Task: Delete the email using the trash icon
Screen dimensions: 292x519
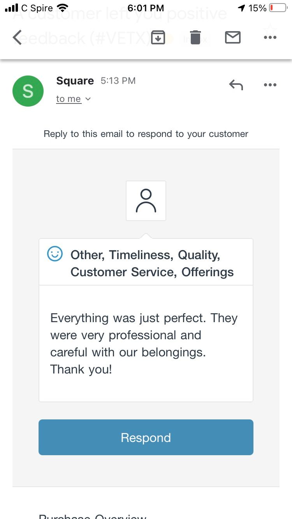Action: [x=195, y=37]
